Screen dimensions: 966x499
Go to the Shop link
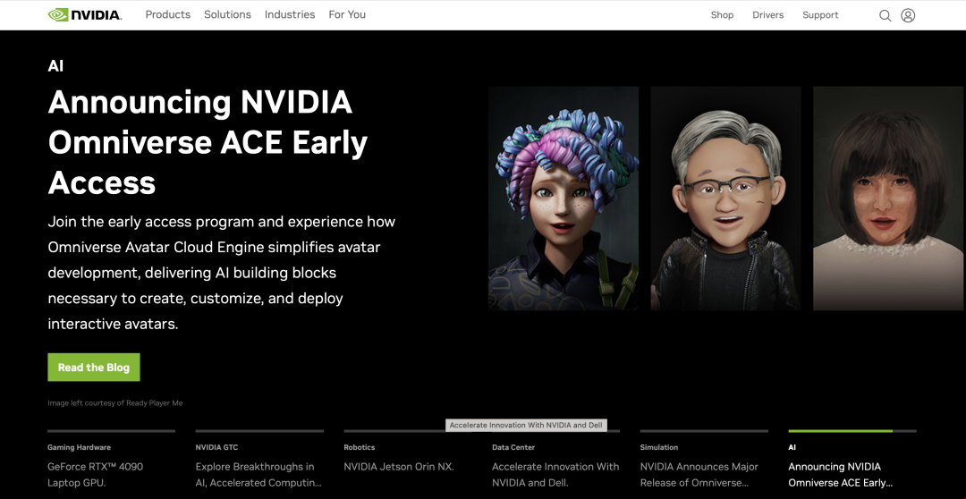click(722, 15)
